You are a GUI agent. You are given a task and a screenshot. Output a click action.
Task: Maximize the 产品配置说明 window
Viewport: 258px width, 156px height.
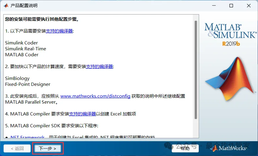tap(231, 6)
